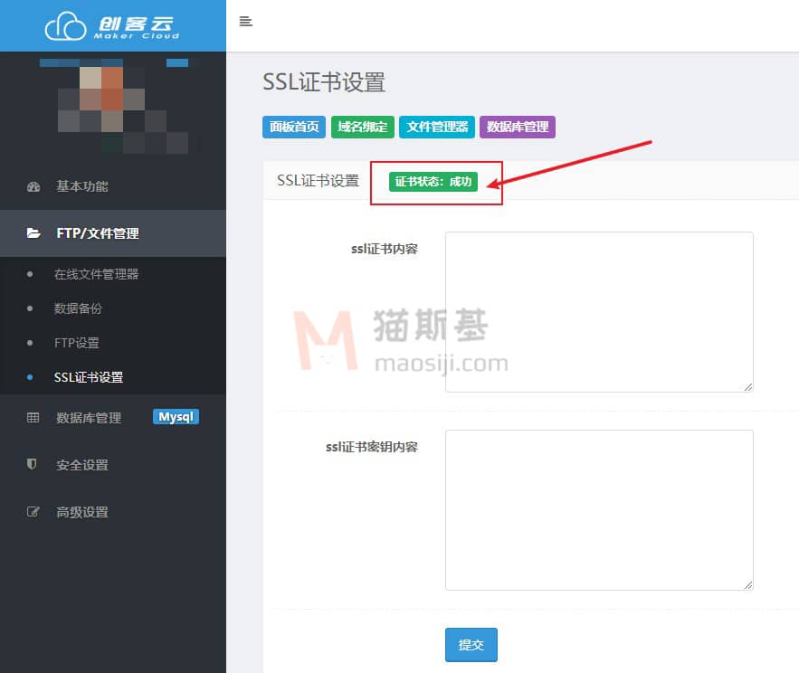
Task: Open 在线文件管理器 in the sidebar
Action: click(x=96, y=274)
